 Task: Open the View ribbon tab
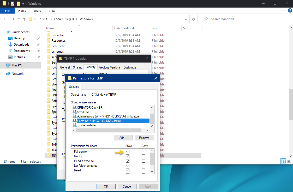tap(52, 11)
